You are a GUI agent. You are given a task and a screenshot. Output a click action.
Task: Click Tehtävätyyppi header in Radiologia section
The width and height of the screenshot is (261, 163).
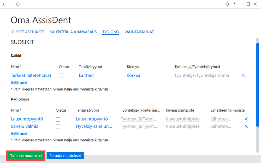87,110
